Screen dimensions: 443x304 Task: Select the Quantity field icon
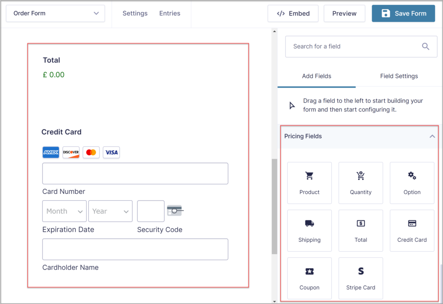[x=360, y=182]
